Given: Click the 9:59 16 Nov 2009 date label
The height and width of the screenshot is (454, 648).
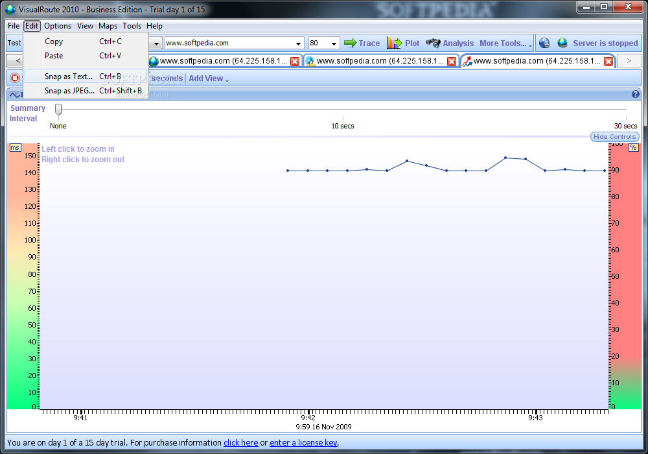Looking at the screenshot, I should pos(323,427).
